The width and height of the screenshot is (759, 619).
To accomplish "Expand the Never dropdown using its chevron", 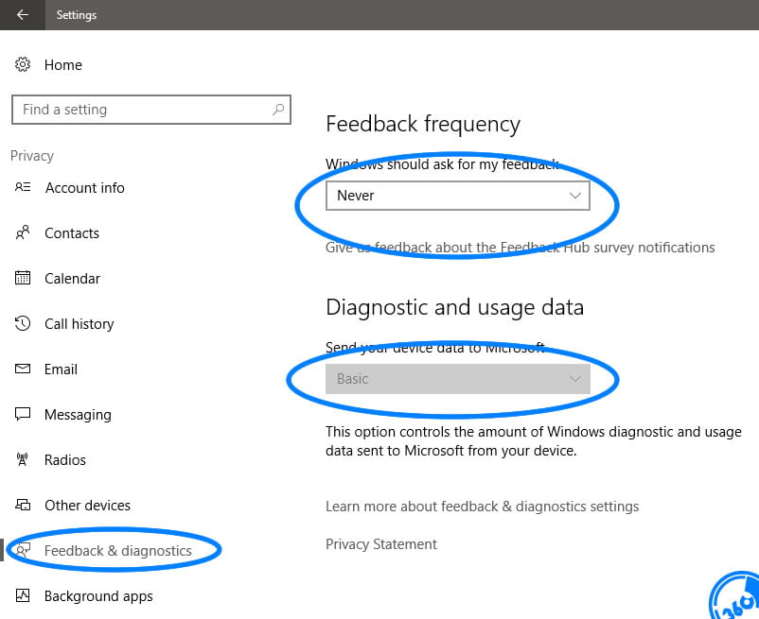I will (x=574, y=196).
